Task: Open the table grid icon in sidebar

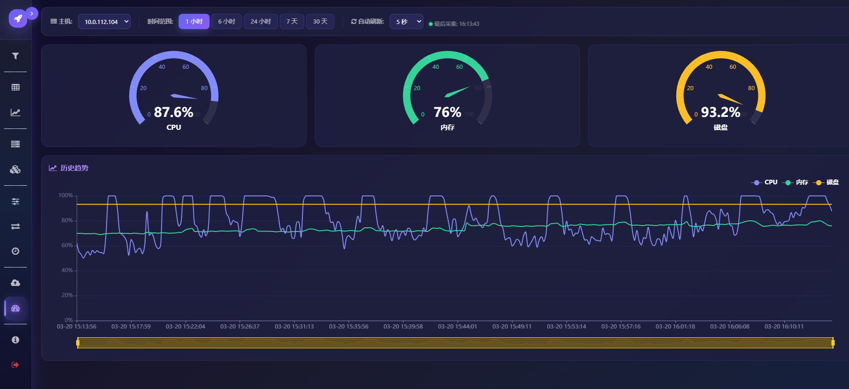Action: (15, 87)
